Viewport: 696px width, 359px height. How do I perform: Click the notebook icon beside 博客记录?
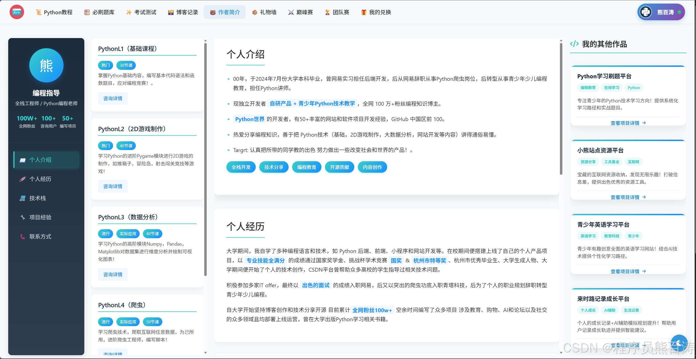pyautogui.click(x=171, y=12)
